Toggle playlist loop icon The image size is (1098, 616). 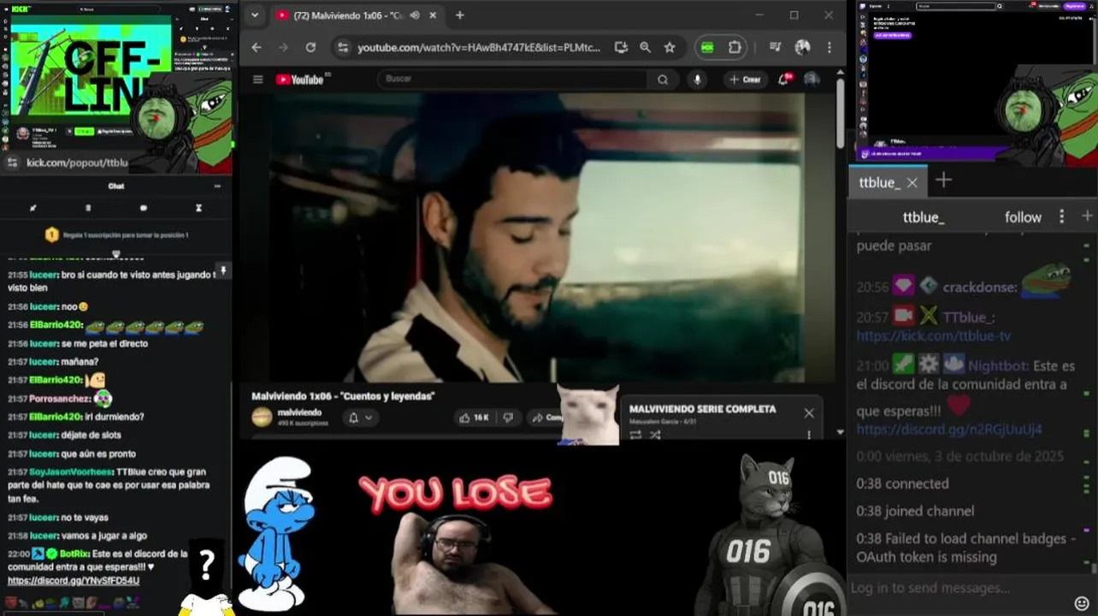(x=635, y=435)
